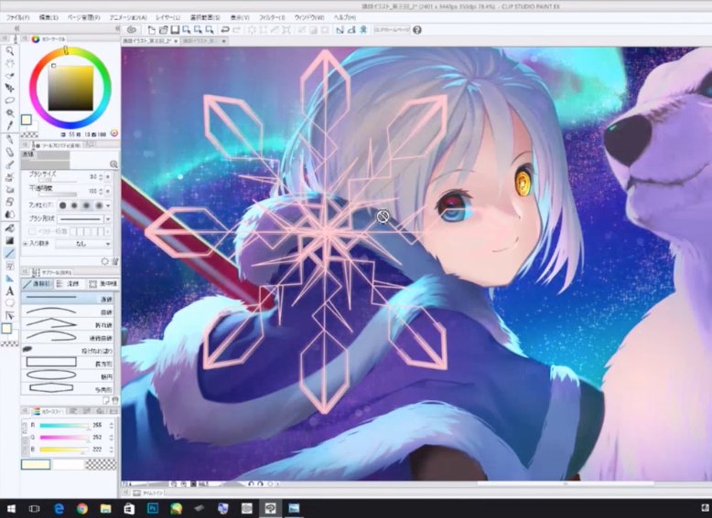Click the CLIP homepage button
712x518 pixels.
click(392, 30)
